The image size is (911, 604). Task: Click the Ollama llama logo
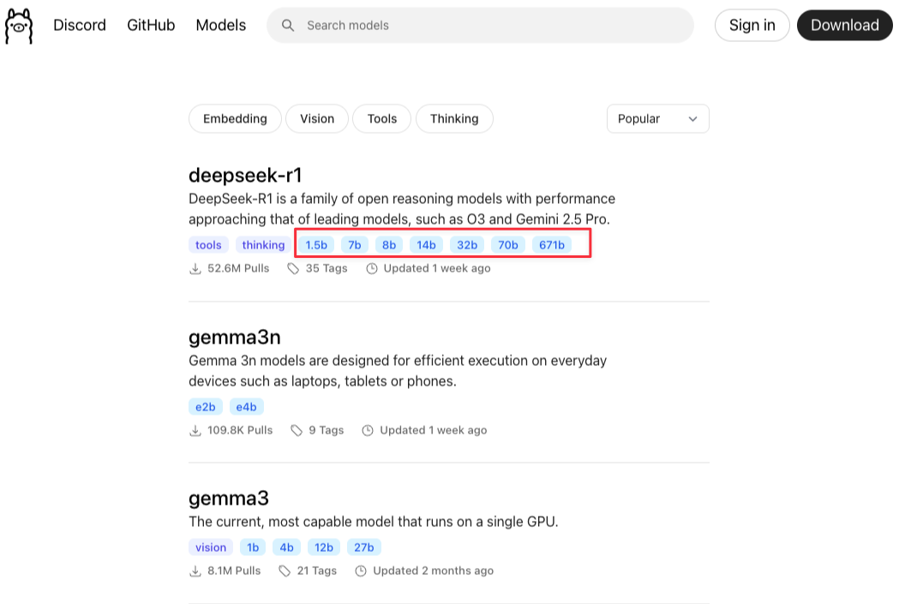coord(19,26)
